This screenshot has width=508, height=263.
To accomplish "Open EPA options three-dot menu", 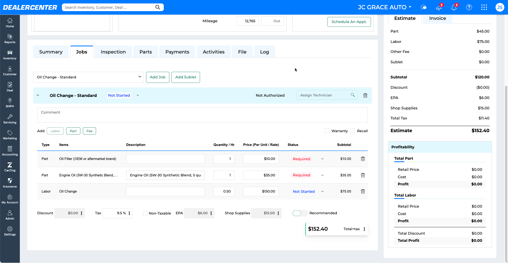I will point(211,213).
